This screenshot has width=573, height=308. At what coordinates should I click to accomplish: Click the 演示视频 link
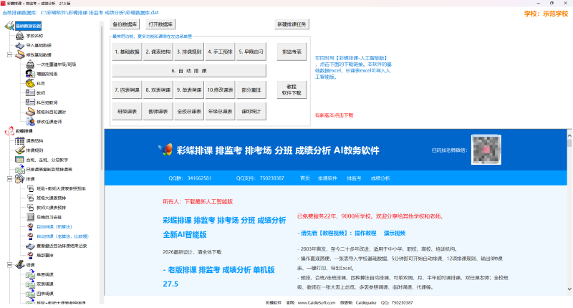pos(395,233)
